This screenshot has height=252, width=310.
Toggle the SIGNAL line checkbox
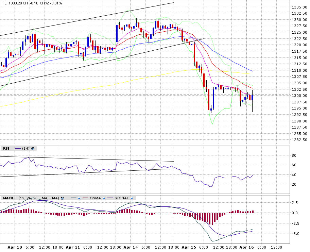click(132, 198)
